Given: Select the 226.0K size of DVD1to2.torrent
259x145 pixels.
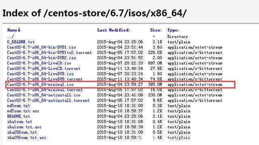Looking at the screenshot, I should tap(155, 53).
